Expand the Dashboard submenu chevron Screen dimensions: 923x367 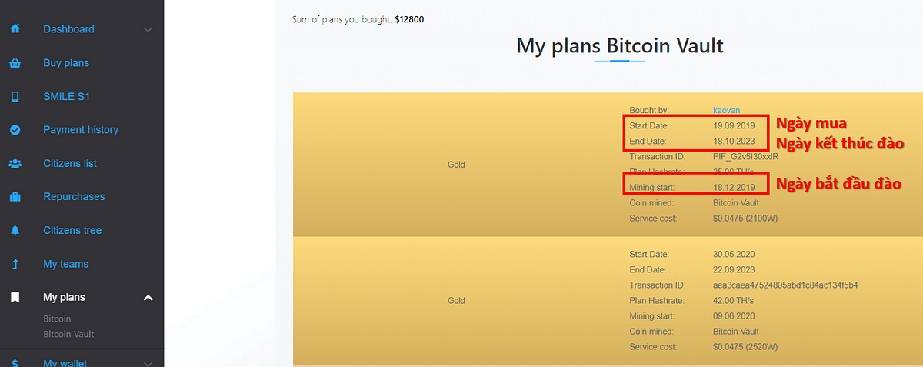pyautogui.click(x=148, y=30)
